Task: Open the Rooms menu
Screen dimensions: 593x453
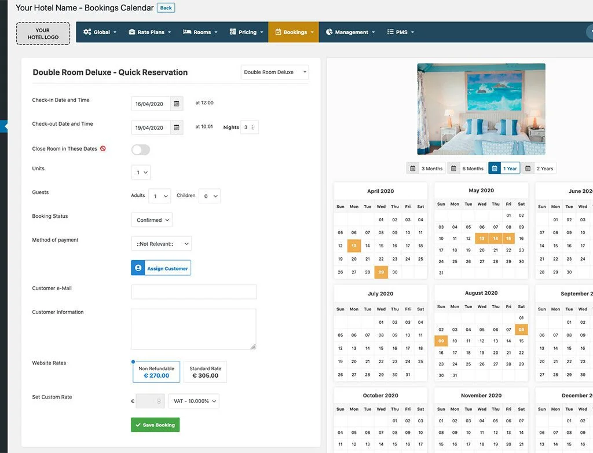Action: coord(200,32)
